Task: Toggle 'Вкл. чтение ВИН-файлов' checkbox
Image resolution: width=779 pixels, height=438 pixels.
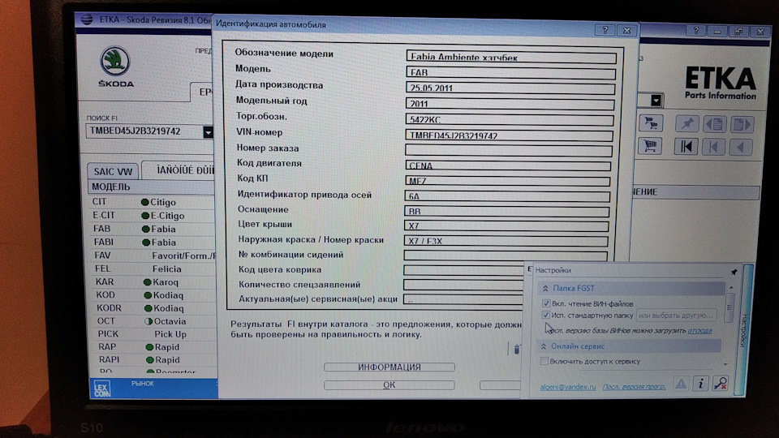Action: click(x=546, y=303)
